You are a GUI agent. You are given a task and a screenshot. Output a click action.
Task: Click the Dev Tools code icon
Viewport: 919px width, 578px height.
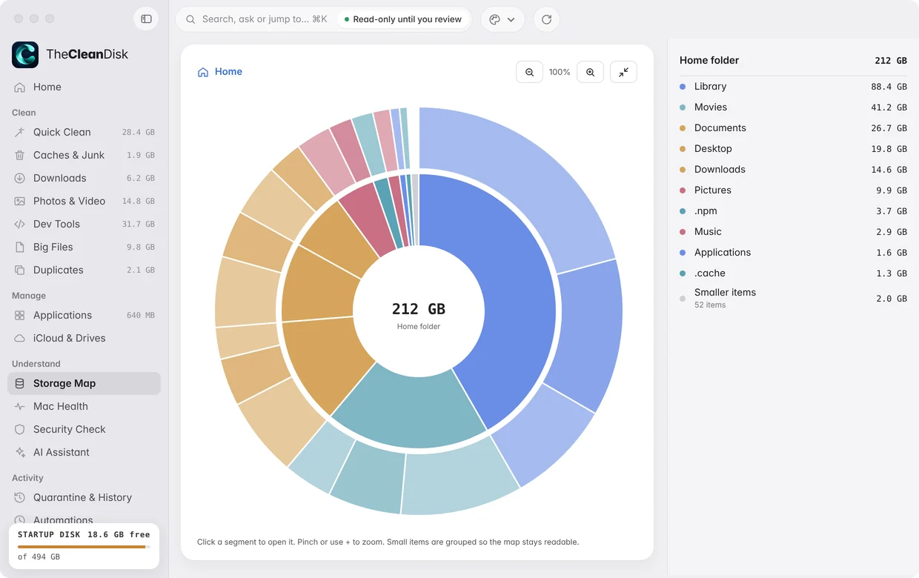tap(20, 224)
